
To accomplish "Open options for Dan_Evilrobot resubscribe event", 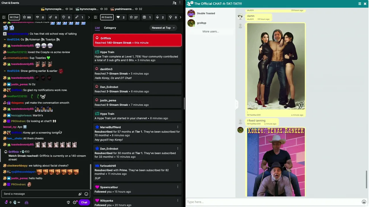I will coord(178,149).
